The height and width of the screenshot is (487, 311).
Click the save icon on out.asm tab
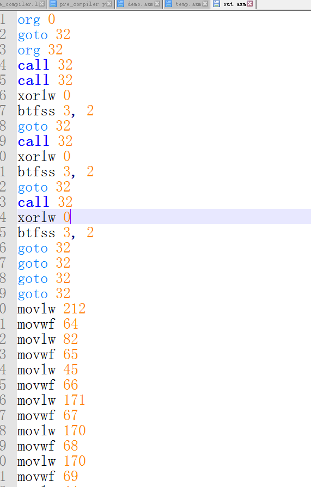coord(216,4)
